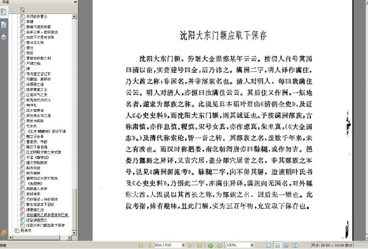The image size is (368, 249).
Task: Switch to facing pages layout
Action: 295,245
